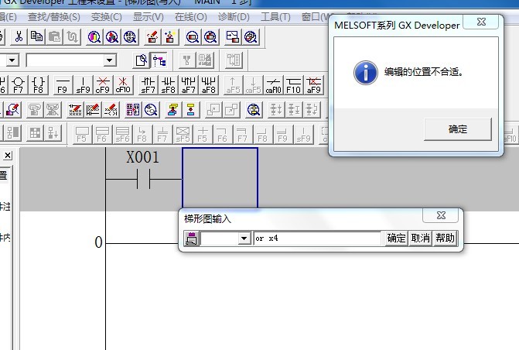Select the sF7 rising pulse contact tool
The image size is (519, 350).
point(148,84)
